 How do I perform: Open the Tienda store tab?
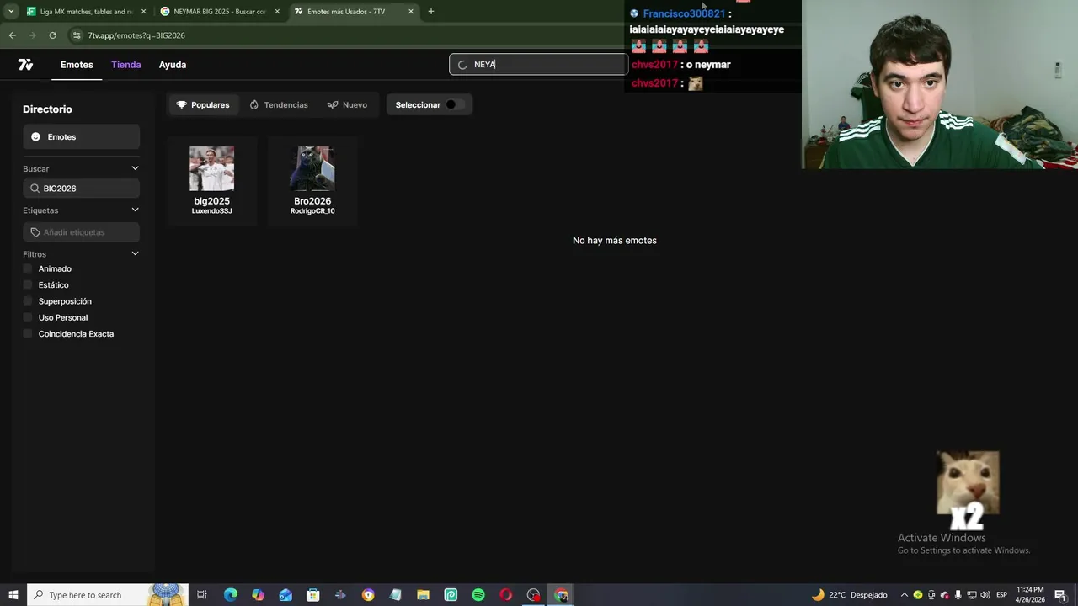click(126, 65)
